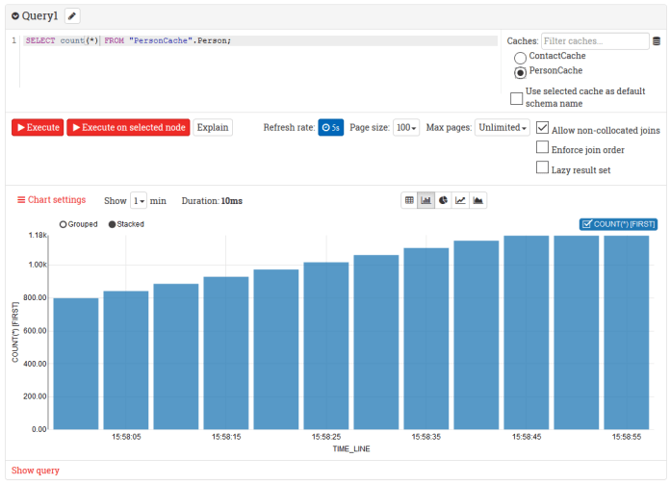Select the bar chart view
This screenshot has height=484, width=670.
pos(425,200)
